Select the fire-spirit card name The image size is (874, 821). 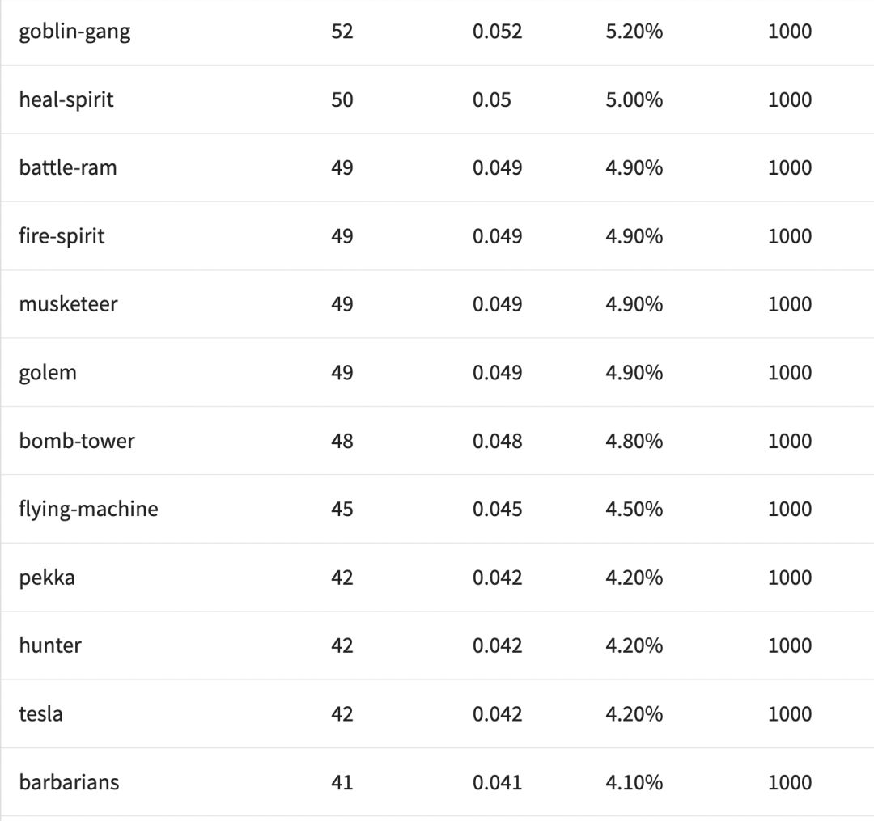[62, 236]
